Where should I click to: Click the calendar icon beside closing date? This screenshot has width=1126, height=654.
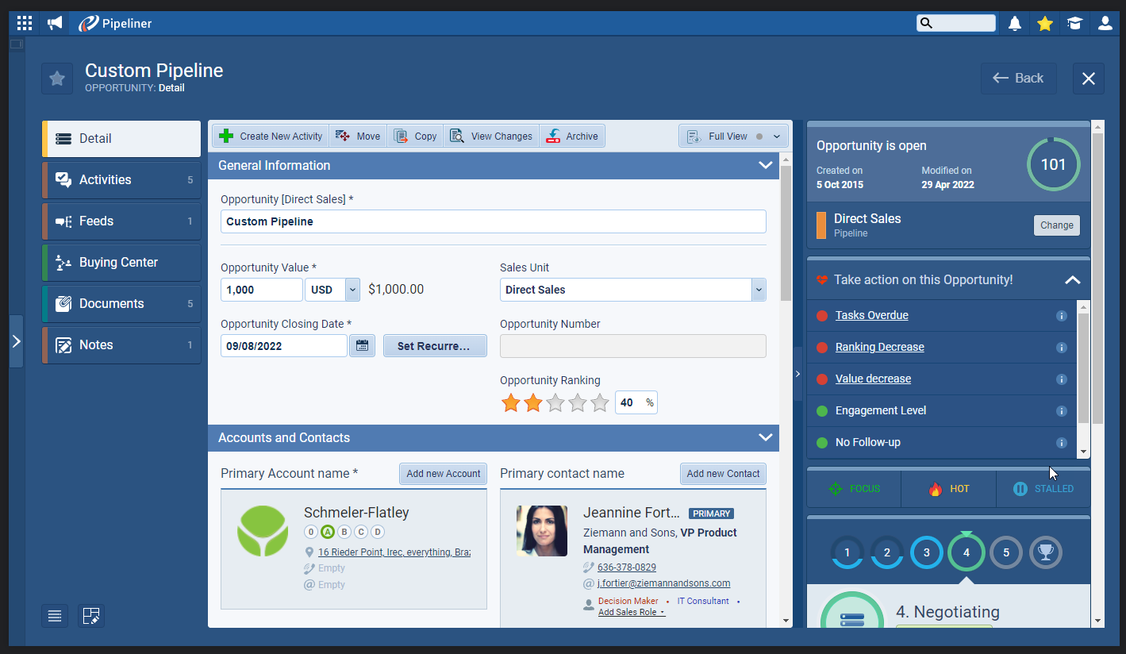[362, 346]
